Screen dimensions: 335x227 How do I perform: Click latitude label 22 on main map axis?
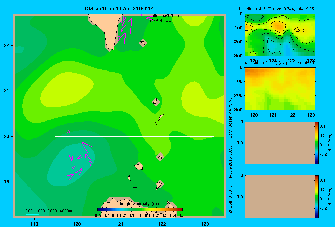click(x=7, y=46)
